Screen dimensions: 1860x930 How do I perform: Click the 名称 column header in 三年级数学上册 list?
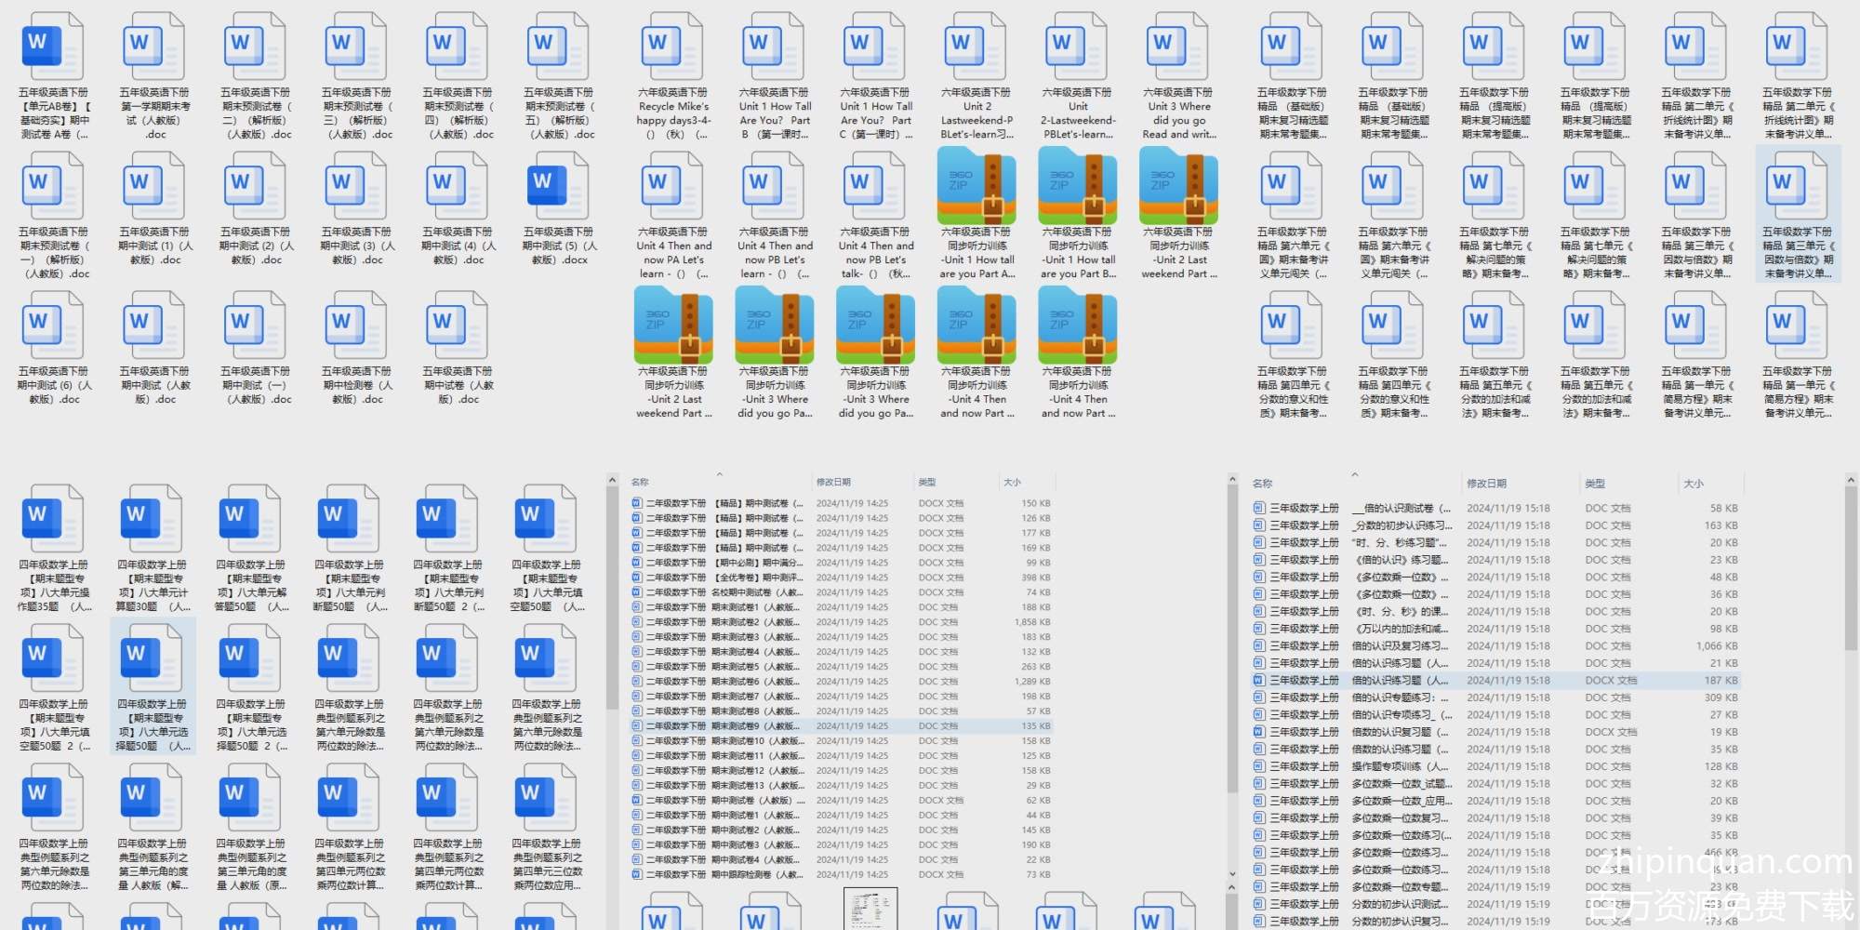point(1262,484)
